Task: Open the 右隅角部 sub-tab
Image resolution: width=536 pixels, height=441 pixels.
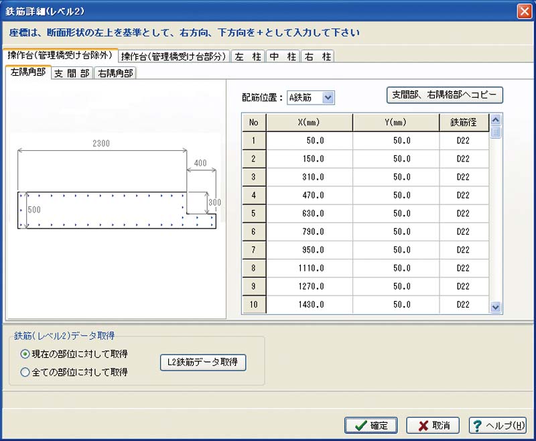Action: (x=115, y=73)
